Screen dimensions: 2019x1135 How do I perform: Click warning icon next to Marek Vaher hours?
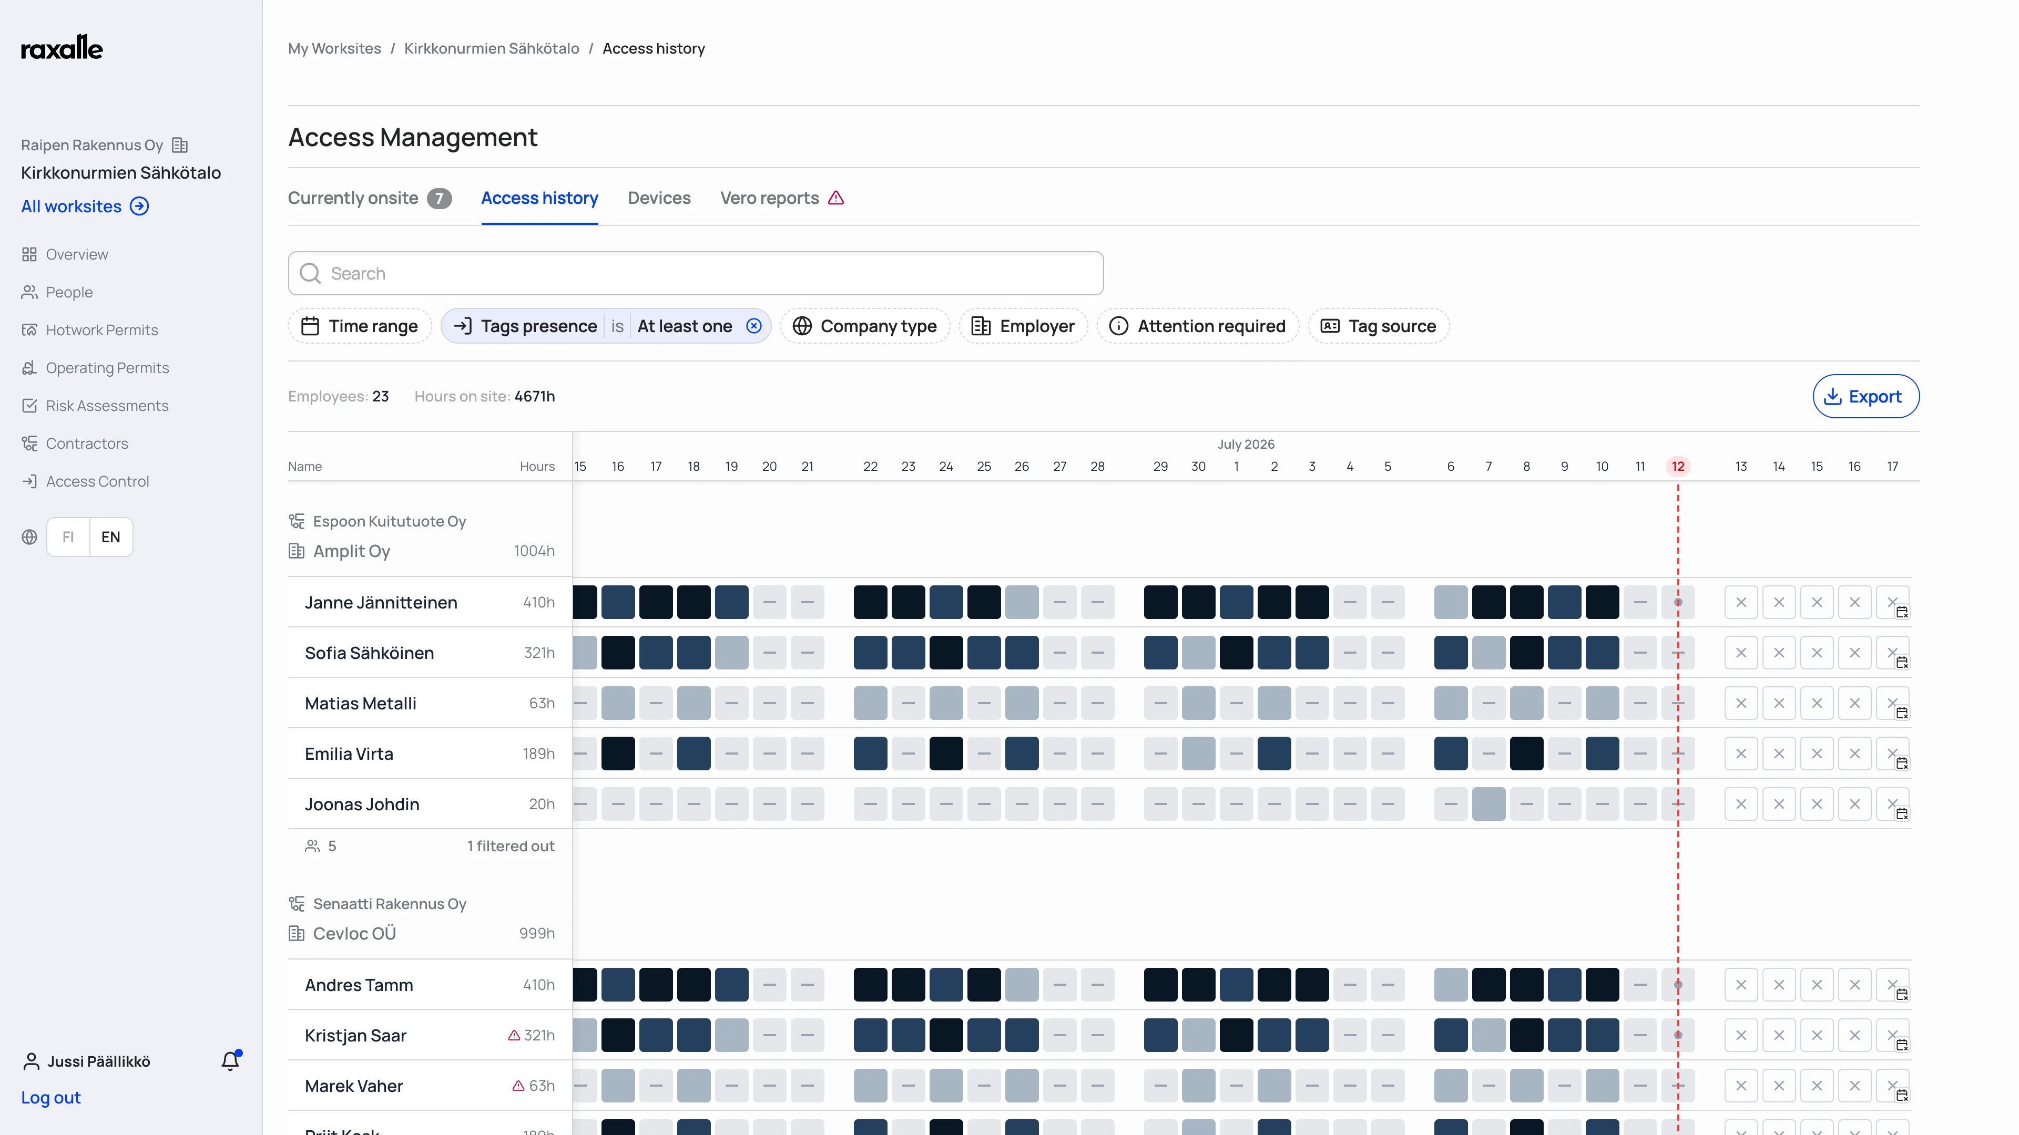click(518, 1086)
